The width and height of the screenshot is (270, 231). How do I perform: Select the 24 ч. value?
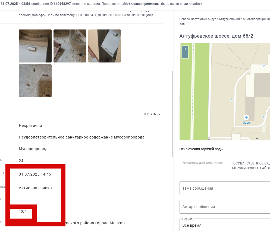23,161
